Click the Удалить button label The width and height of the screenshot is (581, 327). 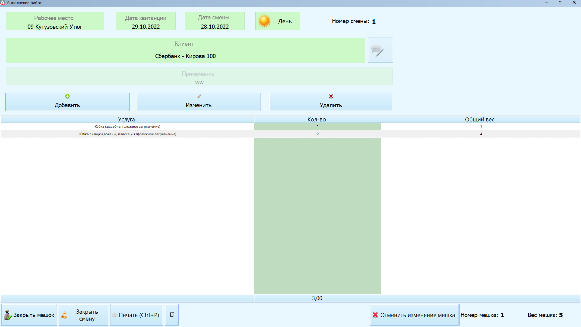[331, 105]
